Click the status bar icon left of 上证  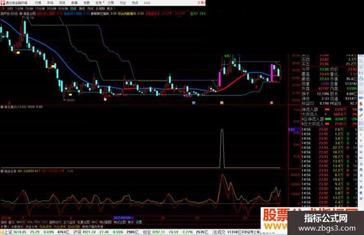(2, 232)
